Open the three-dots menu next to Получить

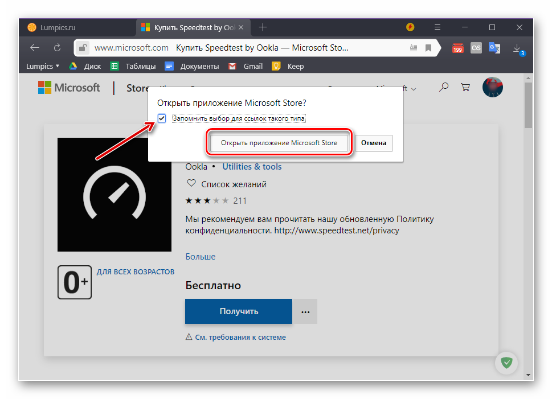click(x=305, y=311)
